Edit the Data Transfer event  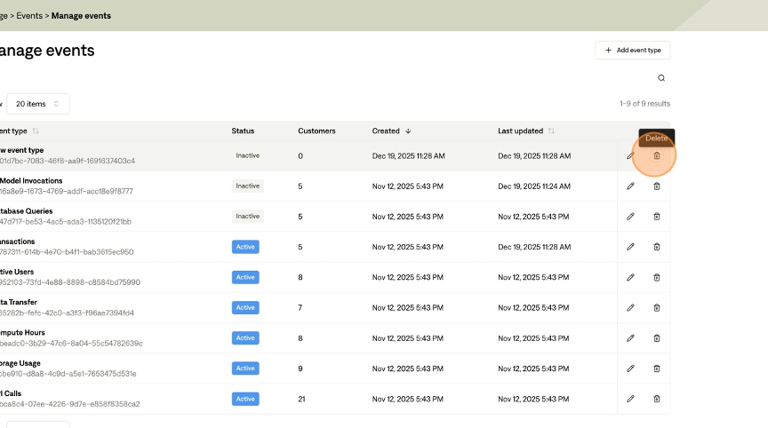click(630, 307)
